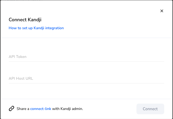Focus the API Host URL field
The width and height of the screenshot is (173, 119).
click(86, 79)
